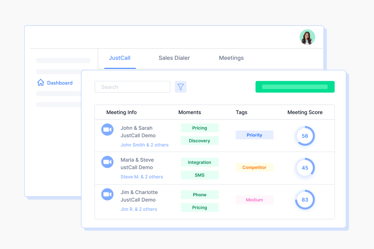This screenshot has height=249, width=374.
Task: Select the meeting score 45 circle
Action: (305, 168)
